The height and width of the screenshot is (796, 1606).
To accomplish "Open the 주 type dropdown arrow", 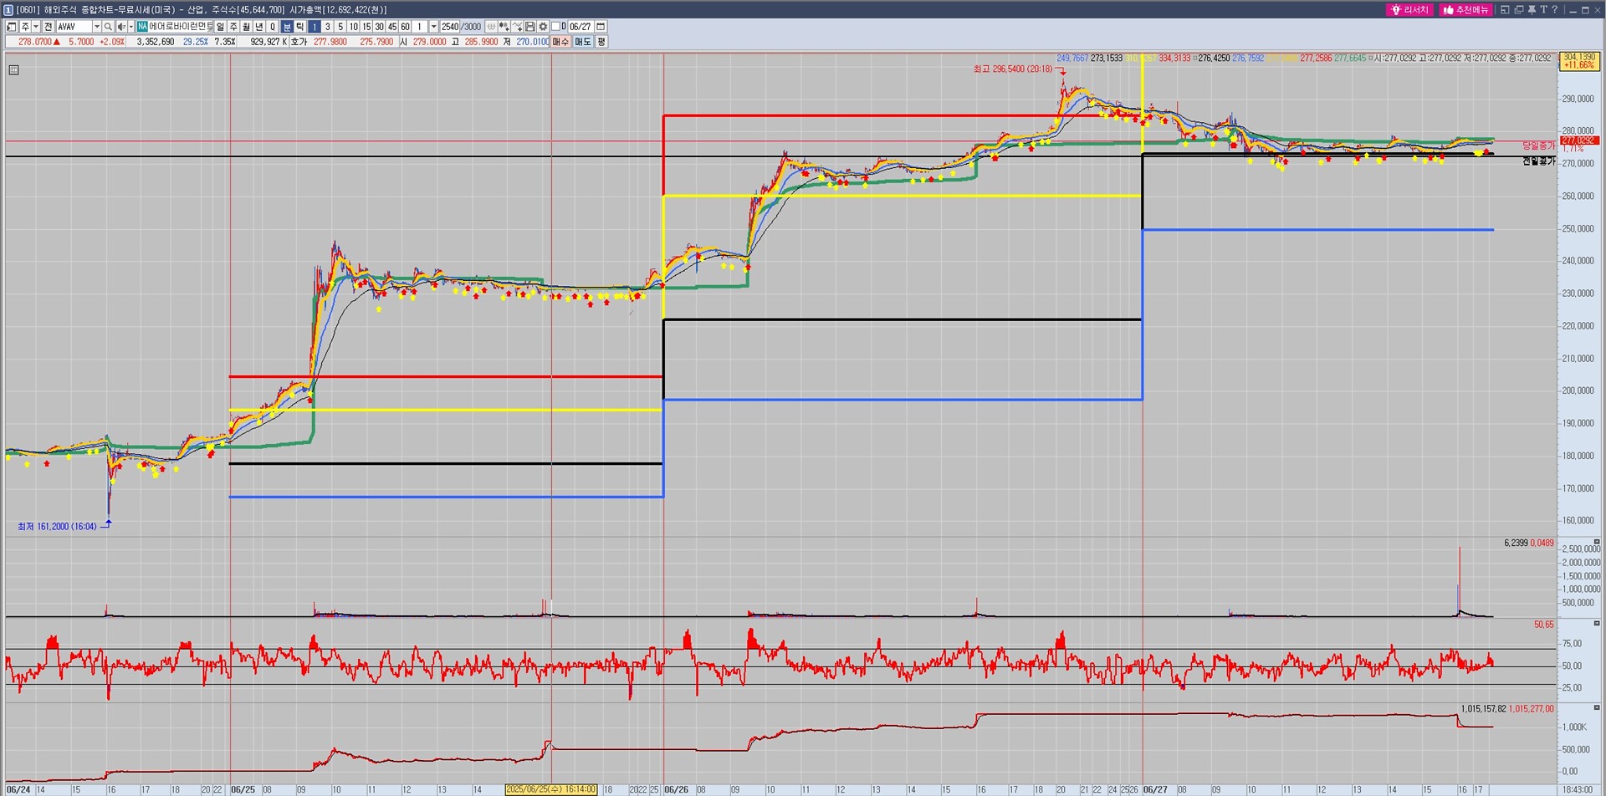I will coord(35,27).
